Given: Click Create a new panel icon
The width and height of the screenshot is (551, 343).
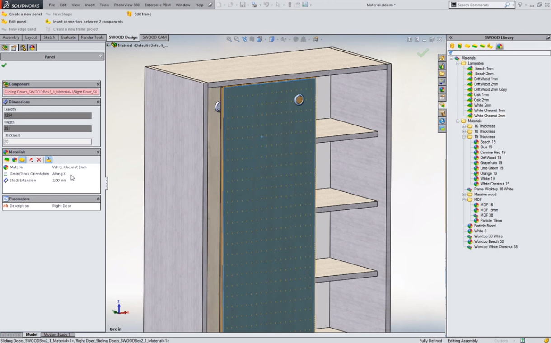Looking at the screenshot, I should (5, 14).
